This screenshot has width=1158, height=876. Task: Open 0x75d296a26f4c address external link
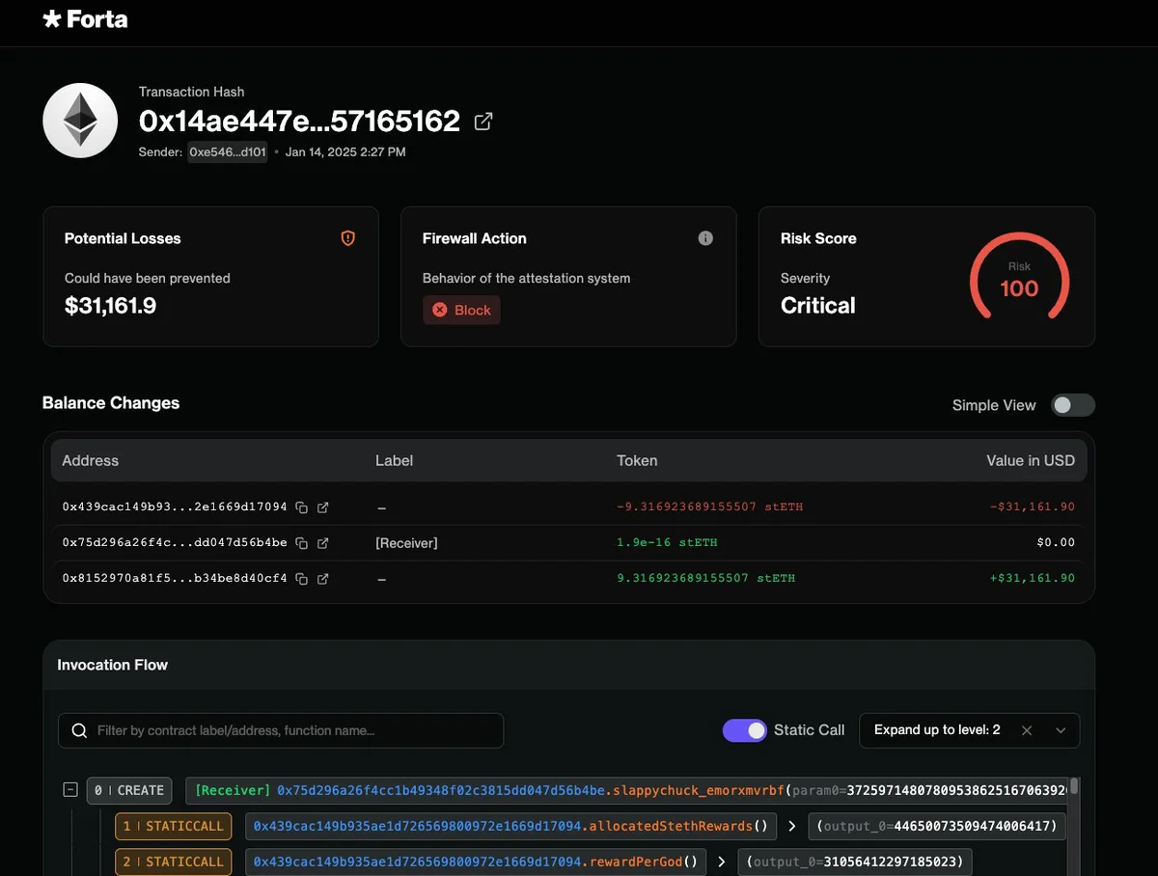(323, 543)
